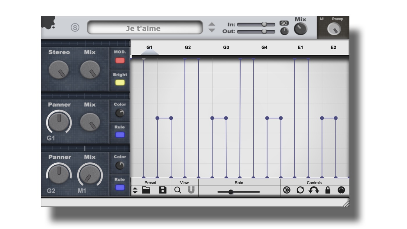Image resolution: width=407 pixels, height=229 pixels.
Task: Click the small knob below the SC button
Action: point(284,31)
